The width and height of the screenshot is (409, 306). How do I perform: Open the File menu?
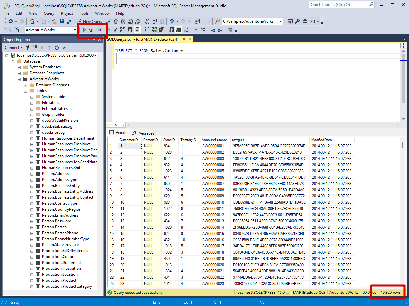click(6, 13)
